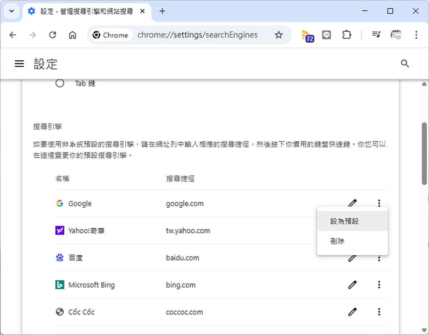Click the chrome://settings/searchEngines address bar
429x335 pixels.
(197, 35)
